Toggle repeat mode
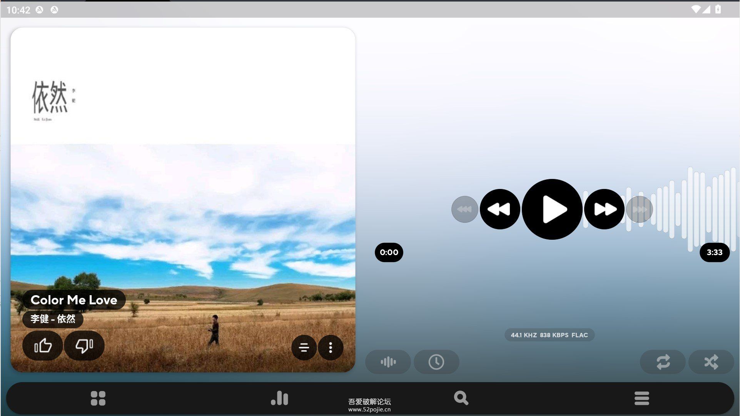This screenshot has height=416, width=740. point(663,362)
